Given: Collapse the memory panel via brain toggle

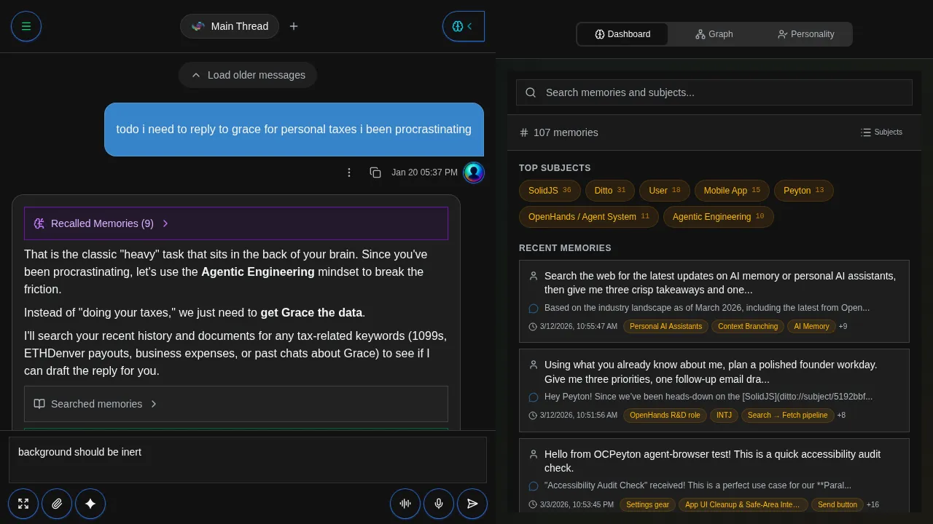Looking at the screenshot, I should 464,26.
